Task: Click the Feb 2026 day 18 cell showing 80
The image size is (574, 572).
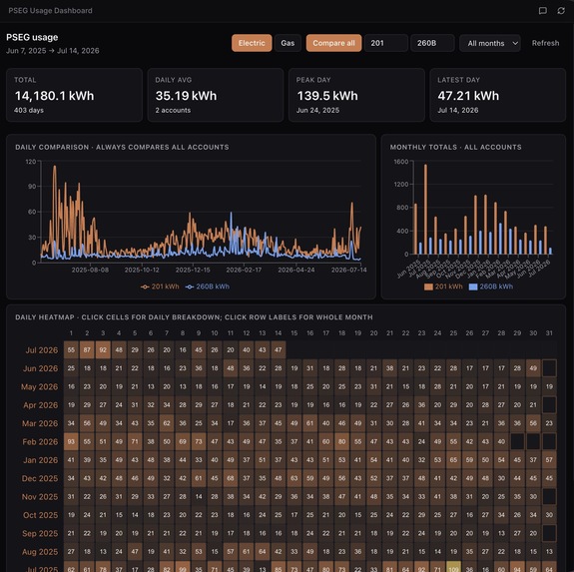Action: [x=342, y=441]
